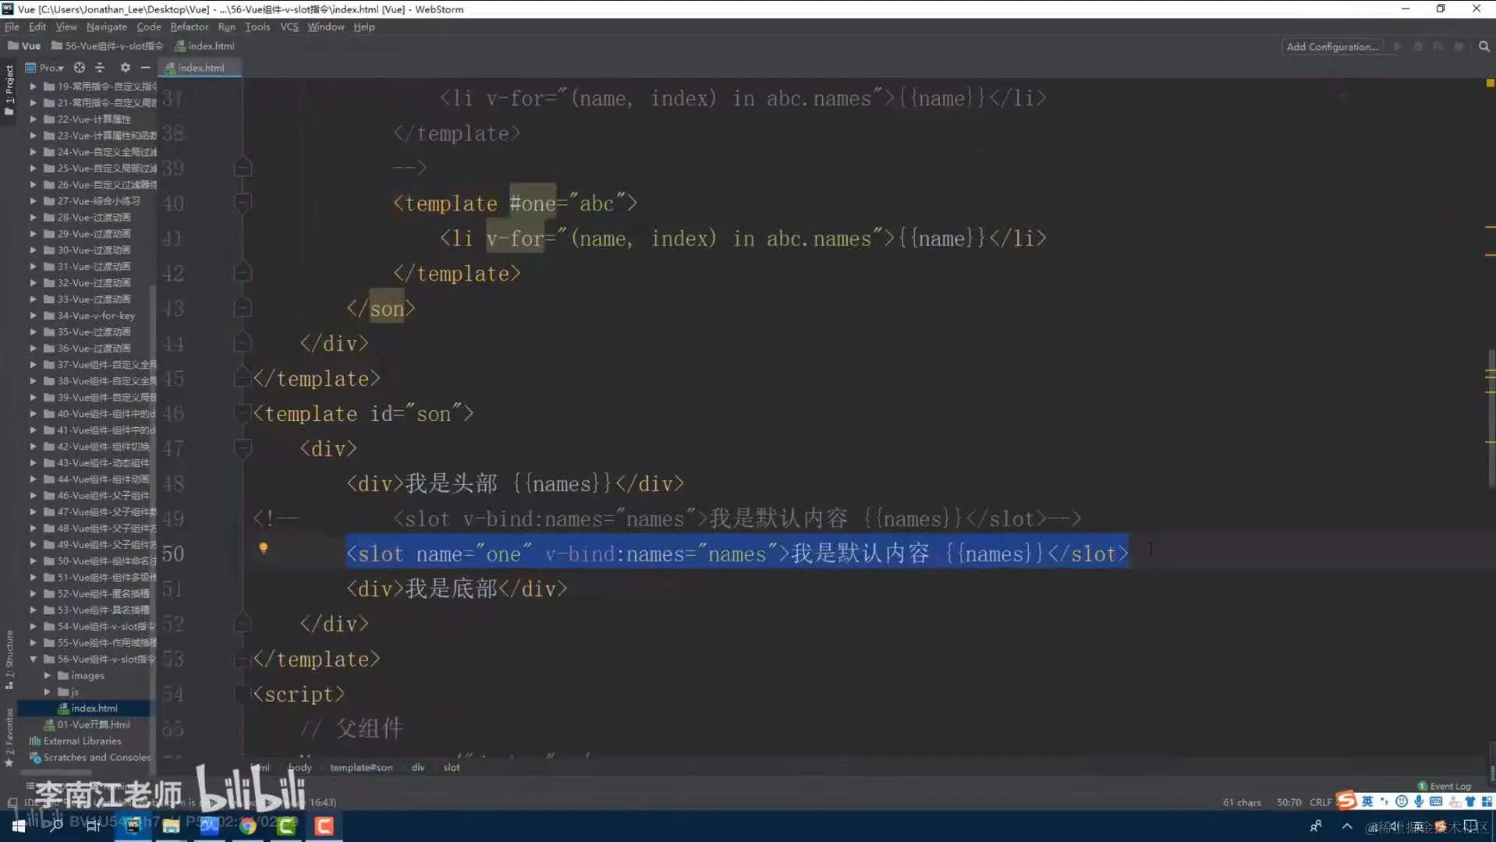Open the 1: Project tool window stripe
Viewport: 1496px width, 842px height.
pos(9,90)
